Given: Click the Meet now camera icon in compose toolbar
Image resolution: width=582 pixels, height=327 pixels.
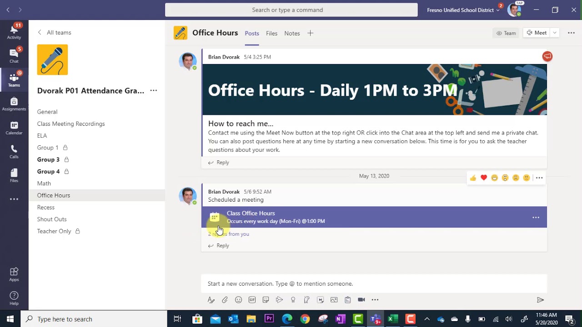Looking at the screenshot, I should click(x=361, y=300).
